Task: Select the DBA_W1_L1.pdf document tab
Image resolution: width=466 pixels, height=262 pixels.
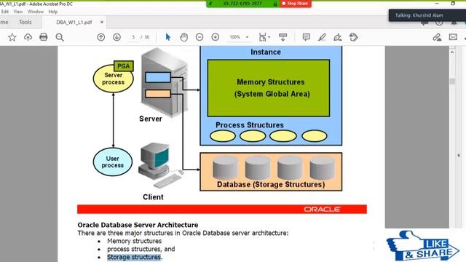Action: click(74, 23)
